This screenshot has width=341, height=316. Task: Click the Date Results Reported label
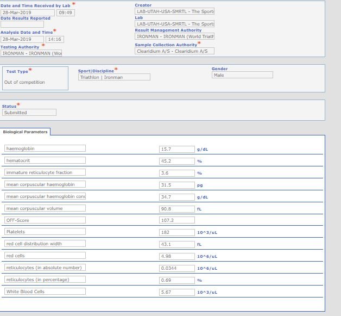[x=26, y=18]
